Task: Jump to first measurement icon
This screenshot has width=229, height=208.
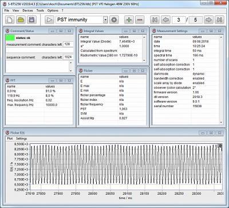Action: 155,19
